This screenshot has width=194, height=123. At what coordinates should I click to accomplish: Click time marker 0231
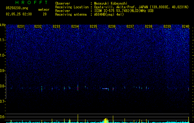pos(21,26)
